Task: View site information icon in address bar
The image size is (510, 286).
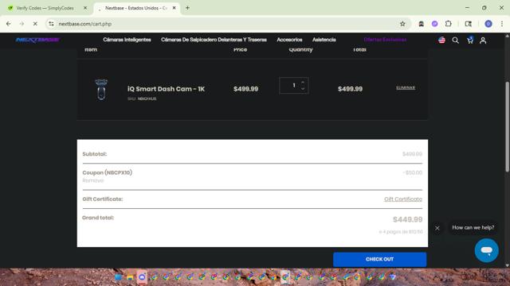Action: [51, 24]
